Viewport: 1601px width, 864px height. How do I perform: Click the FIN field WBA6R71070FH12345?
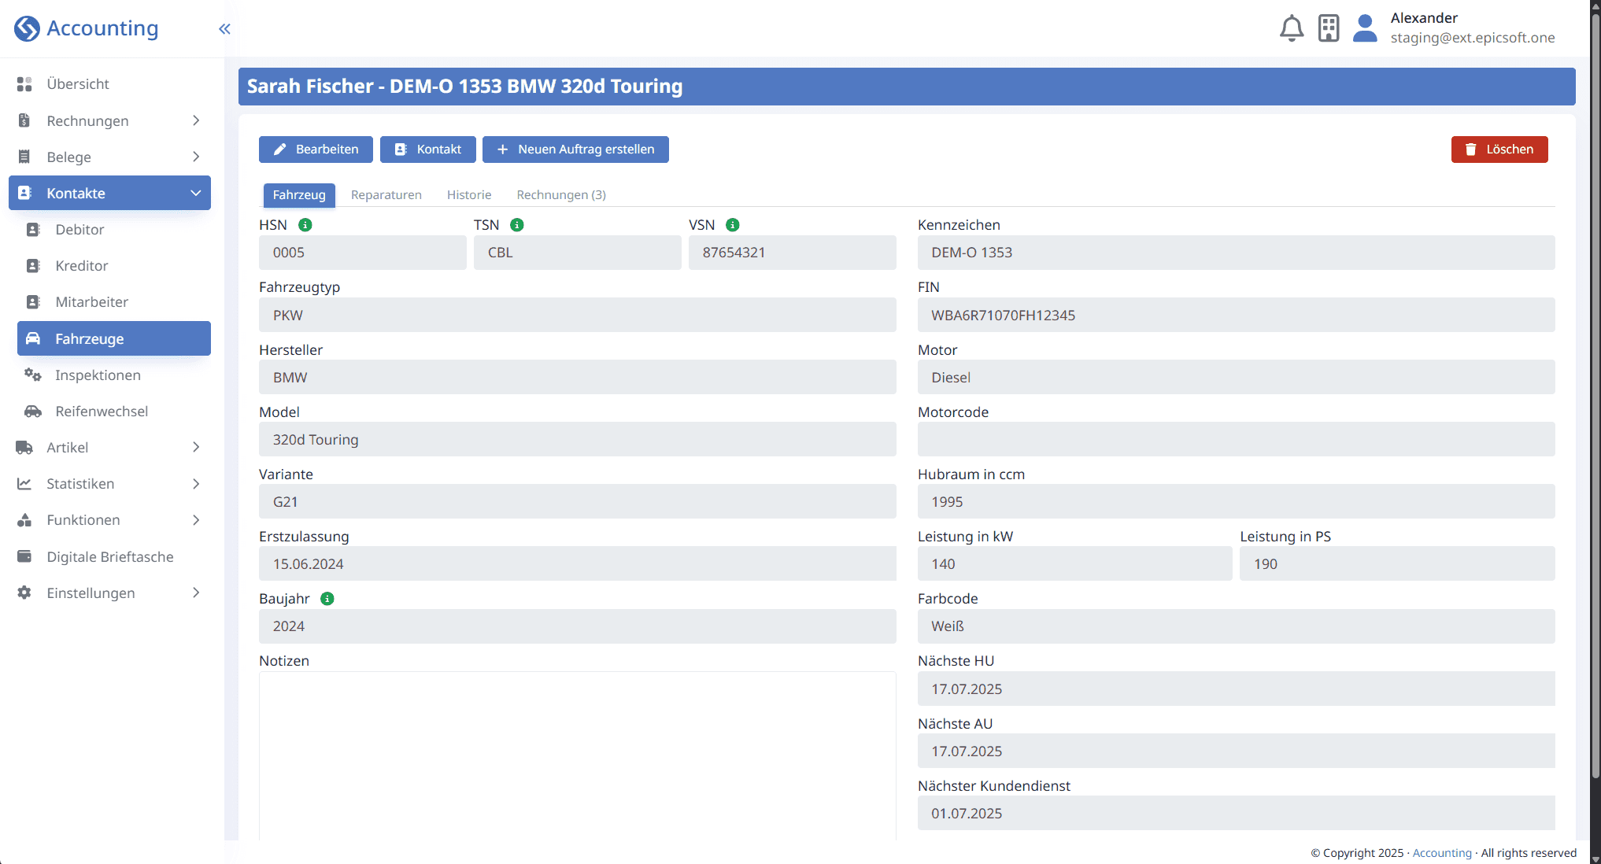pos(1236,315)
